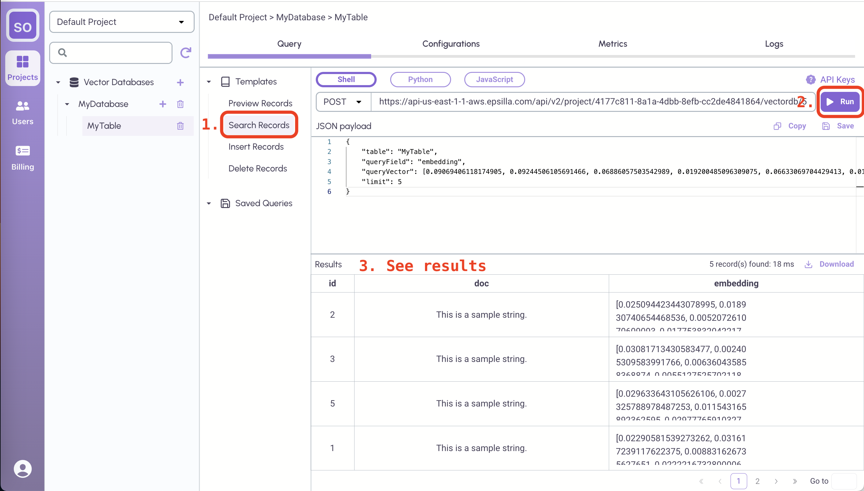Delete MyDatabase using its trash icon

(x=180, y=104)
